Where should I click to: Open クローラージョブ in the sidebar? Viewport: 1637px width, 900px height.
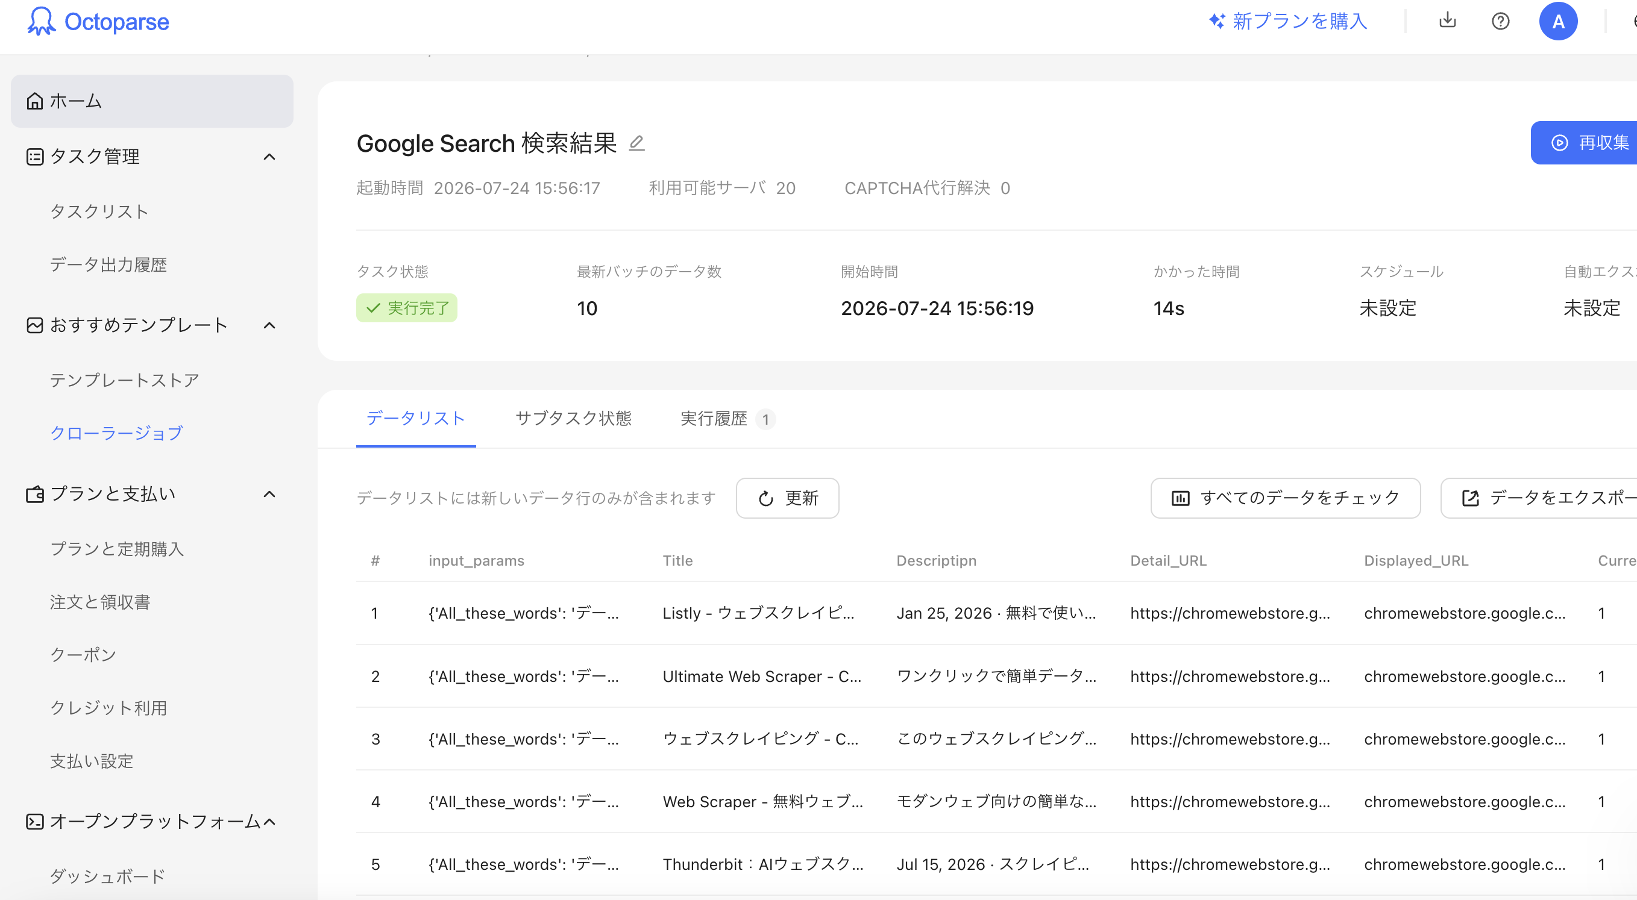(x=116, y=433)
